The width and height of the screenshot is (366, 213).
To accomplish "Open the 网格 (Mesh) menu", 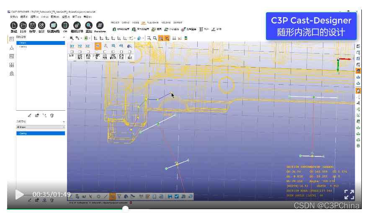I will [55, 17].
